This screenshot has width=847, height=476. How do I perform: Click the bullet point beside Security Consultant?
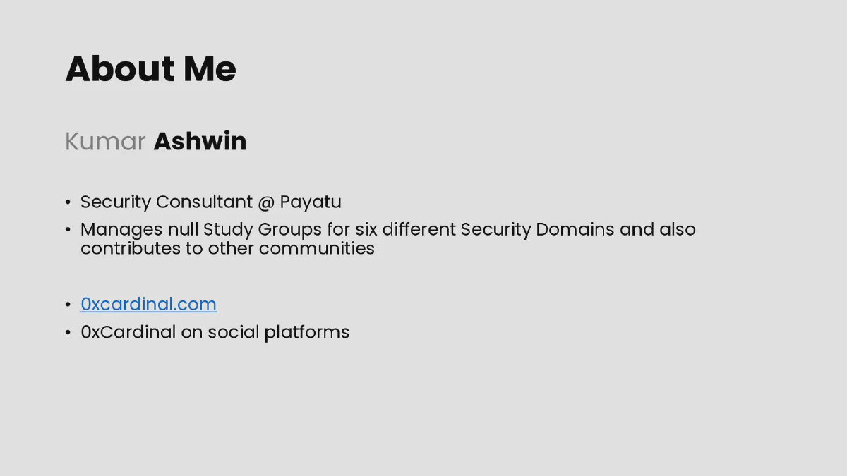[68, 202]
